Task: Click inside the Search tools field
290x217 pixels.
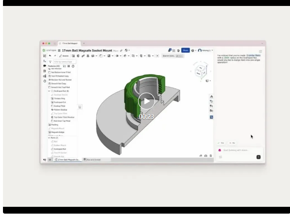Action: point(172,56)
